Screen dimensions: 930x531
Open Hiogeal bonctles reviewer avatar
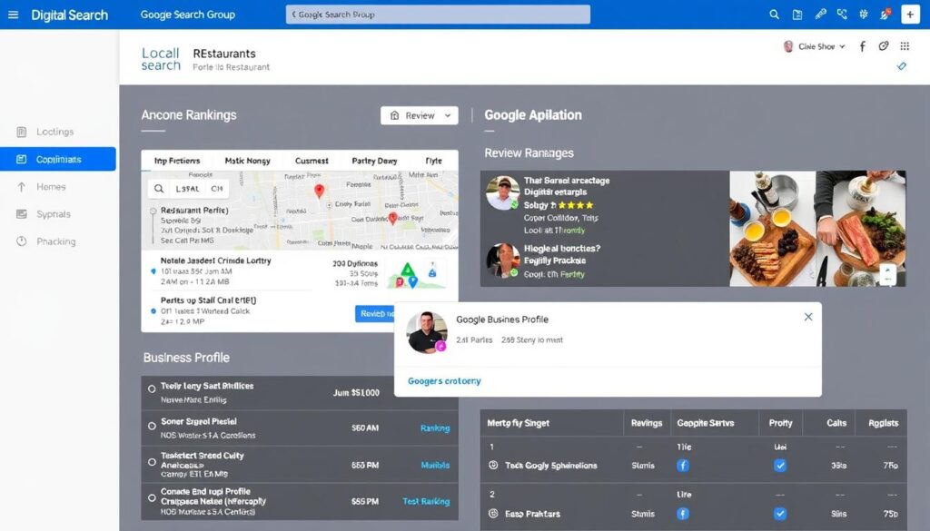click(x=503, y=261)
